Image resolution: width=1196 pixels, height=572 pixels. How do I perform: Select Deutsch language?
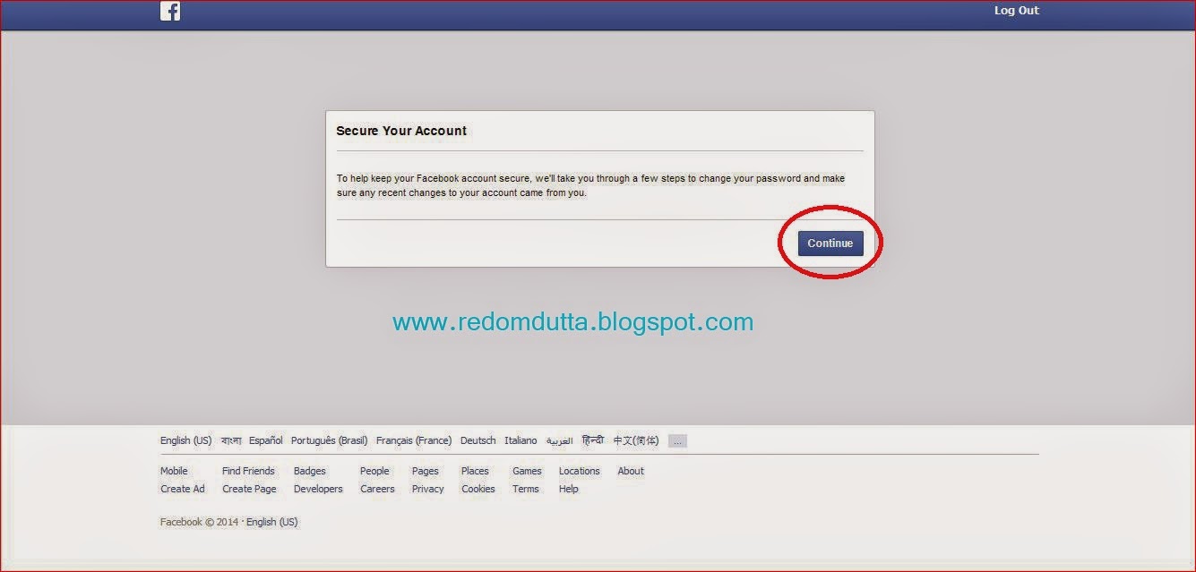click(478, 440)
